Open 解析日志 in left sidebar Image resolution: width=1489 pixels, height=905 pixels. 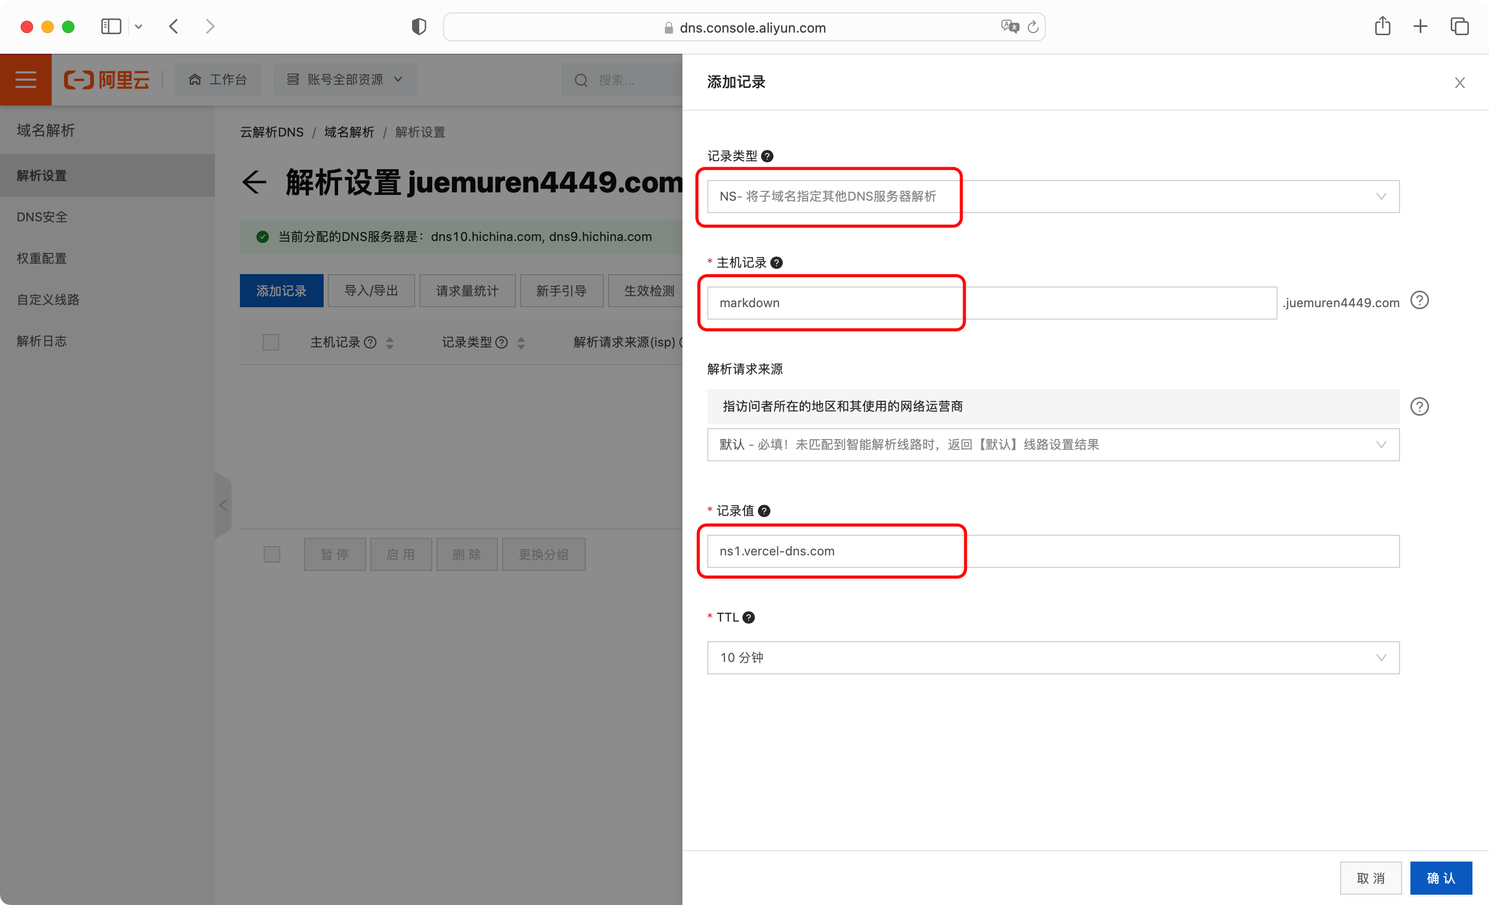(x=42, y=341)
